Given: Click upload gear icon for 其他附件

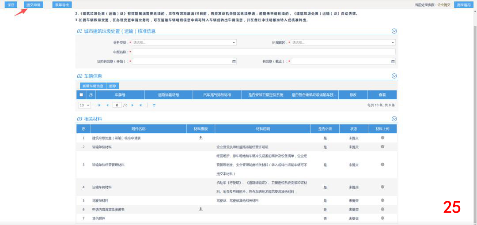Looking at the screenshot, I should (382, 218).
